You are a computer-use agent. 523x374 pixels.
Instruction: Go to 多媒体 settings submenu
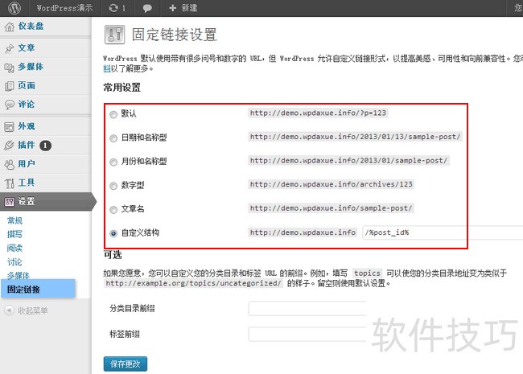[x=19, y=275]
